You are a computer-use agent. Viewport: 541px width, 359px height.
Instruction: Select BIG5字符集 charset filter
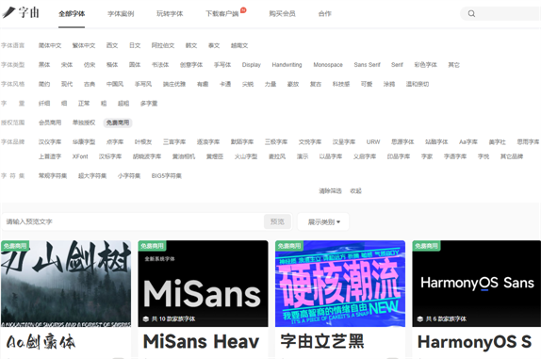(167, 176)
